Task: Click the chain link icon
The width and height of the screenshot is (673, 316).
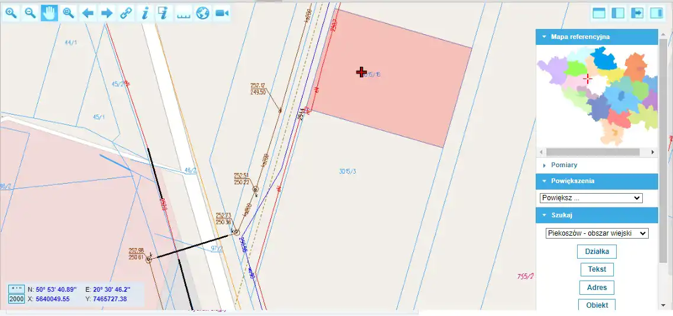Action: [x=125, y=13]
